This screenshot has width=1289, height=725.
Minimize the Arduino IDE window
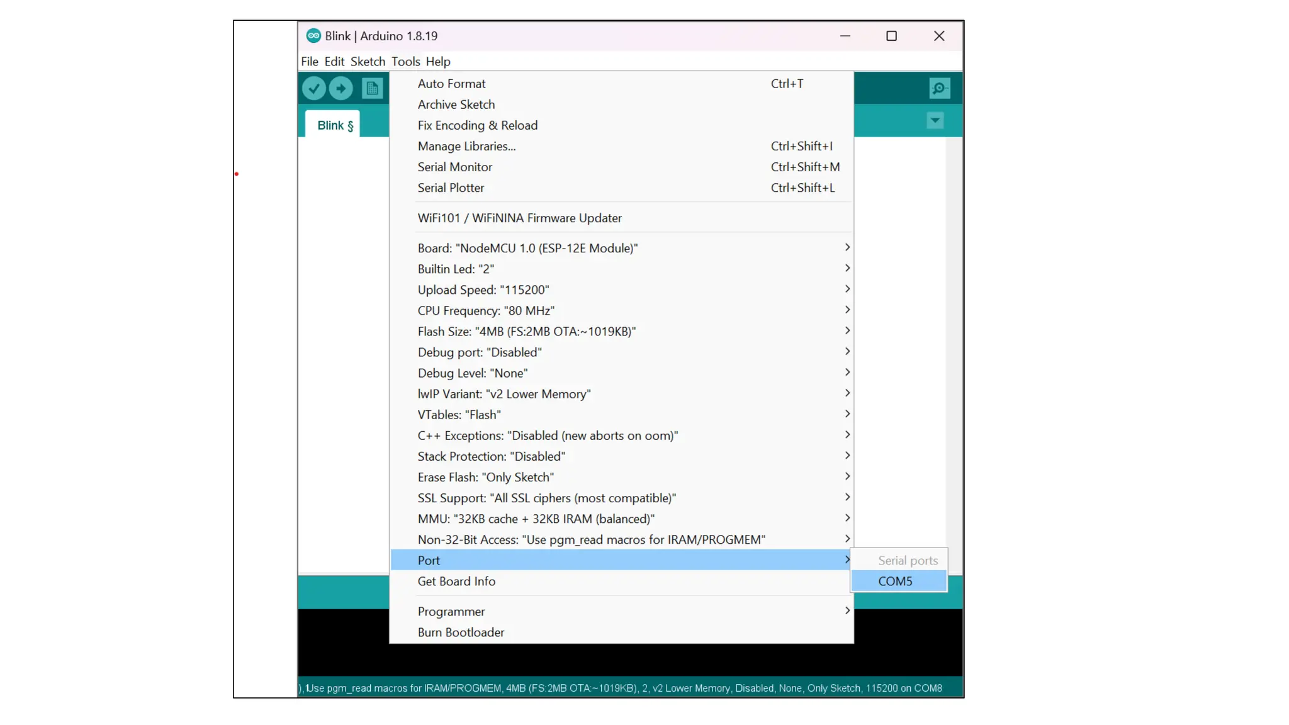[x=845, y=36]
